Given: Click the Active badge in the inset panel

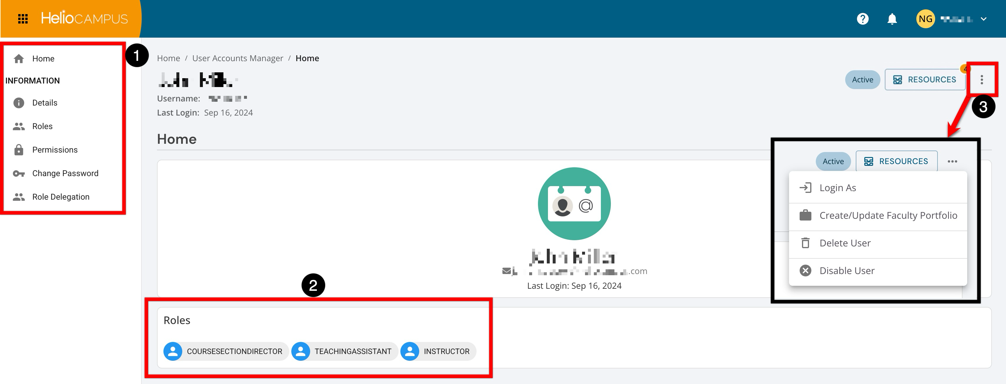Looking at the screenshot, I should pos(833,161).
